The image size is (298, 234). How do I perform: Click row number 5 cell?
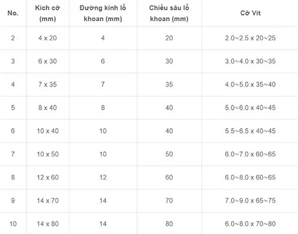pyautogui.click(x=13, y=108)
